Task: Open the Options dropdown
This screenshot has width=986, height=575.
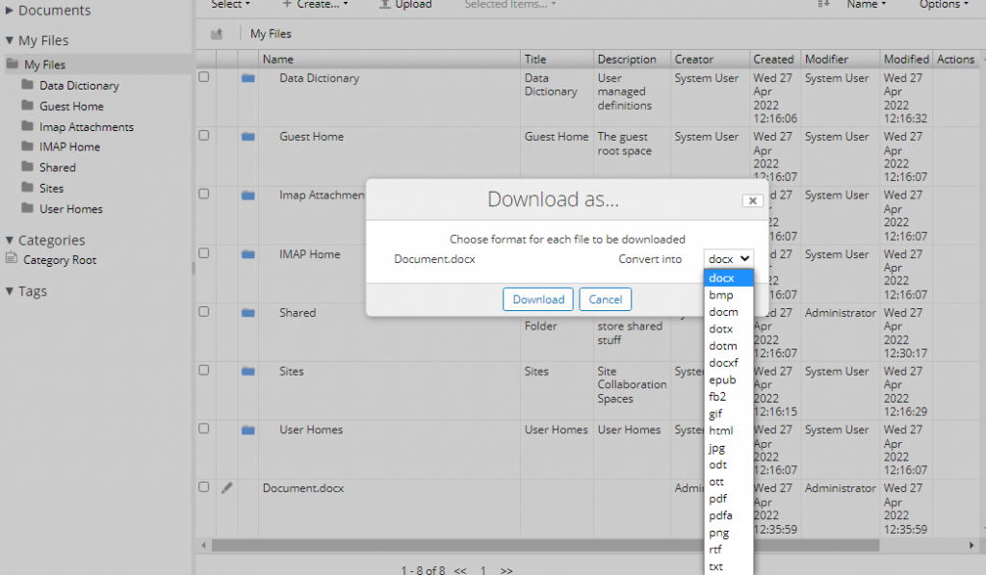Action: tap(943, 4)
